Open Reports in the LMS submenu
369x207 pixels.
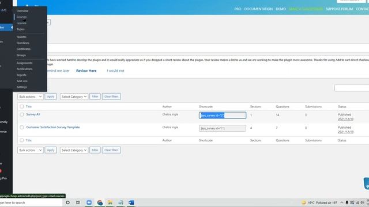coord(21,75)
